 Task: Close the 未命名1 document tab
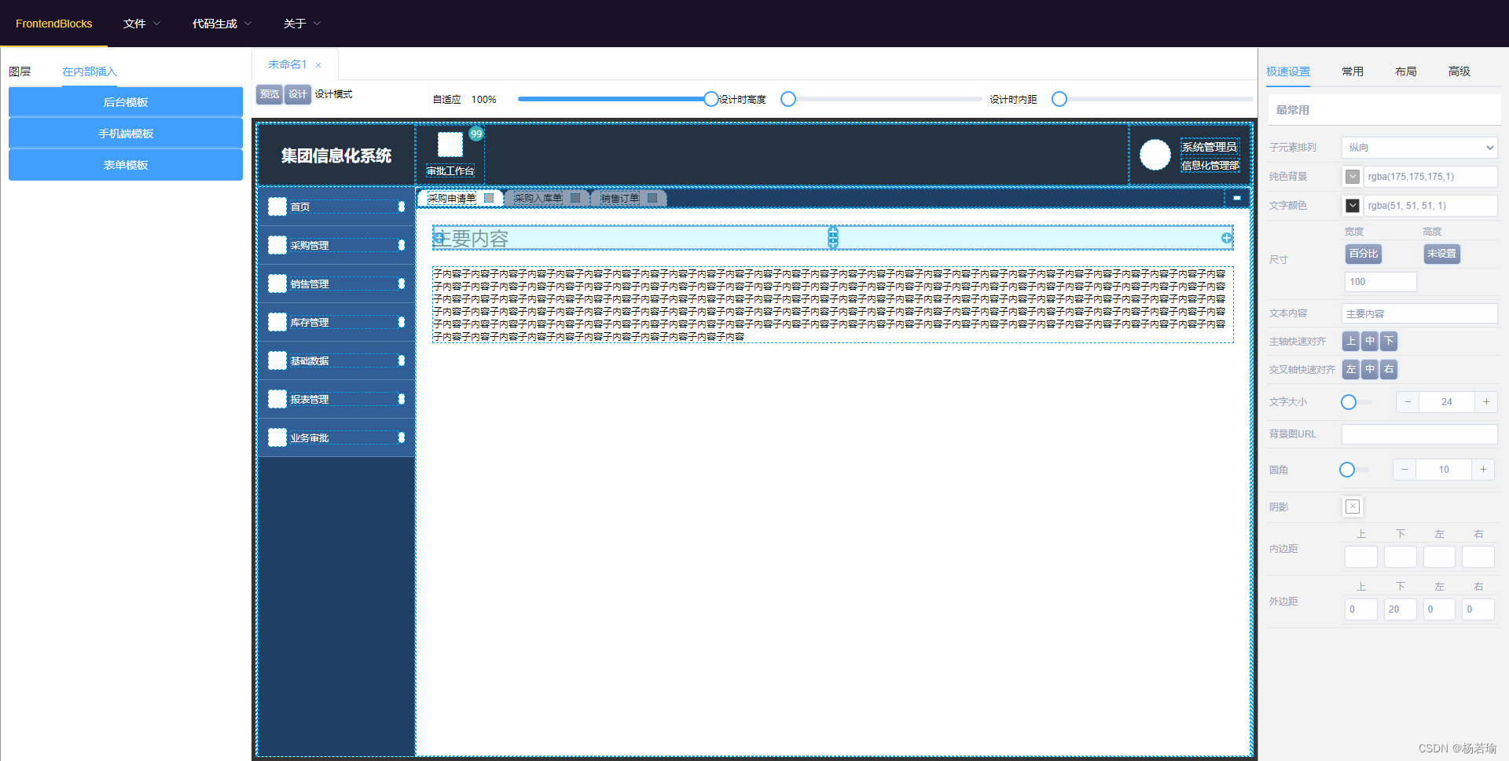tap(318, 65)
